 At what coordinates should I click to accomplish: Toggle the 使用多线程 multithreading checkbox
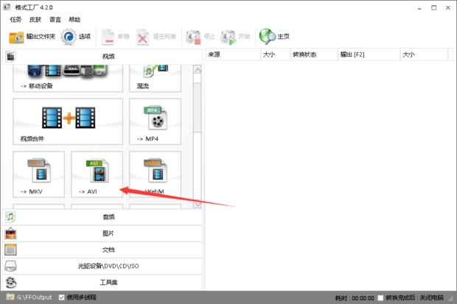(62, 298)
